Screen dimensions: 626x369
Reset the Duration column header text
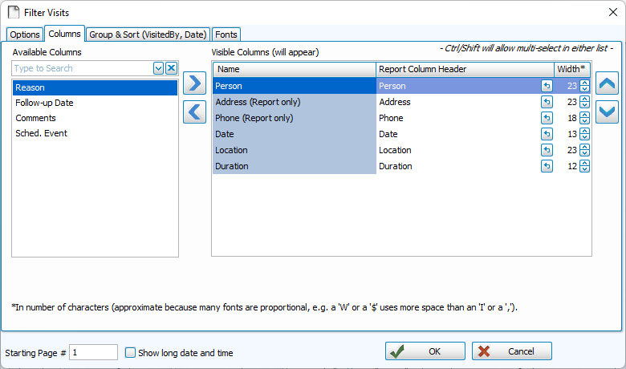coord(547,166)
